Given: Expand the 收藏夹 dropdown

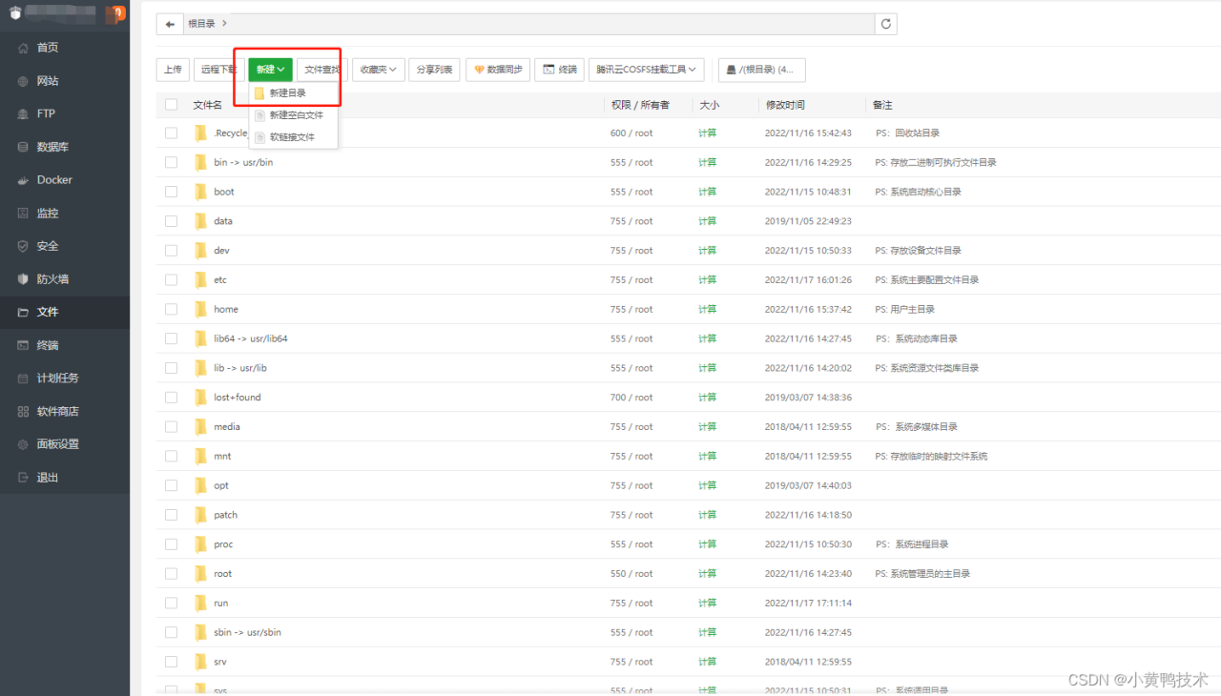Looking at the screenshot, I should 379,70.
